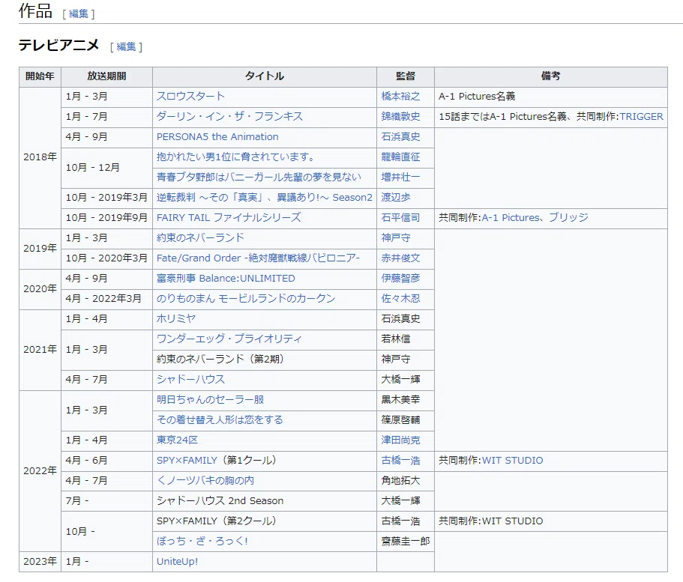The height and width of the screenshot is (582, 683).
Task: Open director 石平信司 link
Action: point(401,218)
